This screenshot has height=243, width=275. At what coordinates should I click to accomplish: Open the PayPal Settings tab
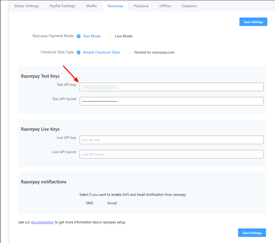pos(62,6)
